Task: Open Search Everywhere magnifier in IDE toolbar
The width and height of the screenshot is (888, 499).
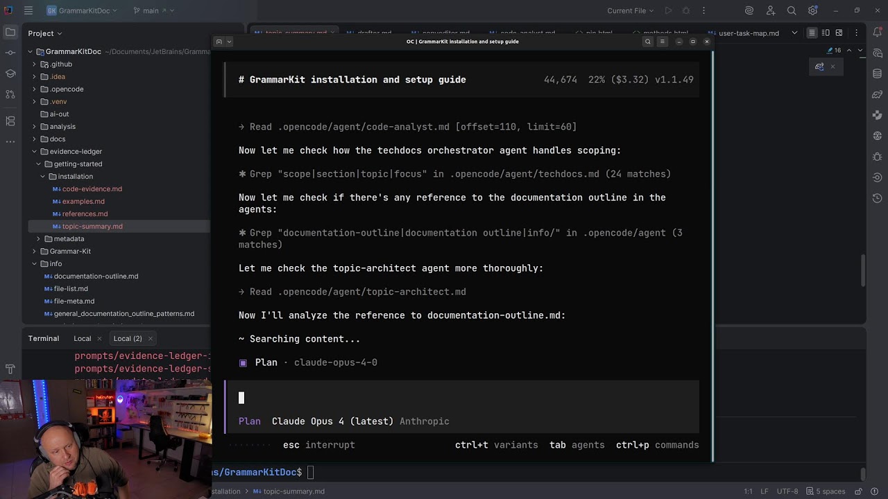Action: 792,10
